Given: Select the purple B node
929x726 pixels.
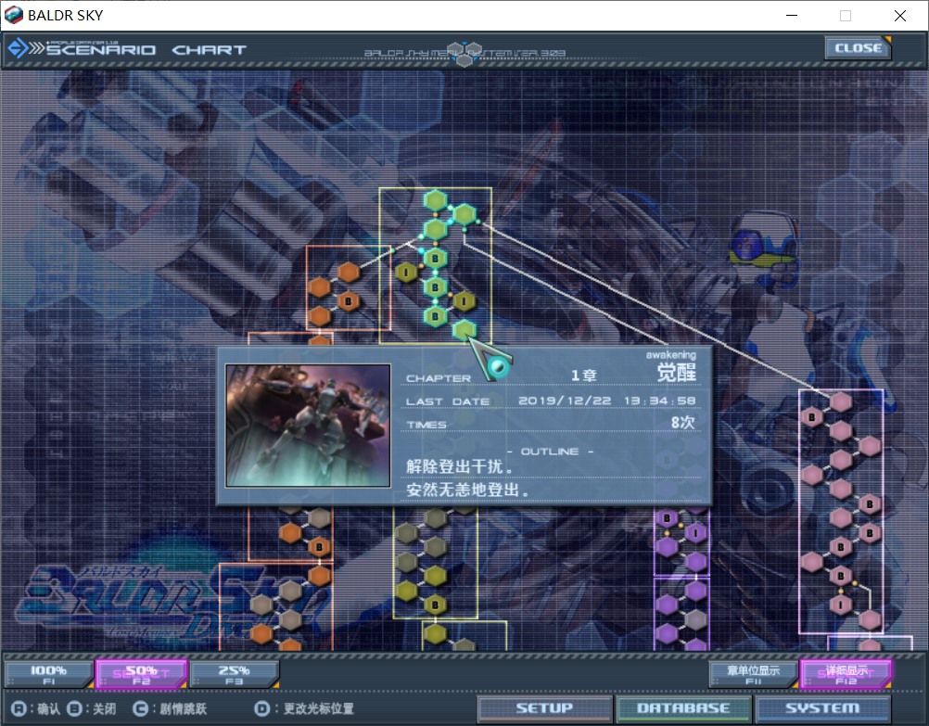Looking at the screenshot, I should click(x=668, y=518).
